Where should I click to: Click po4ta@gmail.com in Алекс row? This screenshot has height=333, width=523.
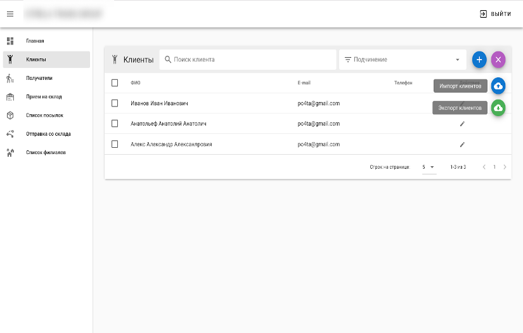318,145
